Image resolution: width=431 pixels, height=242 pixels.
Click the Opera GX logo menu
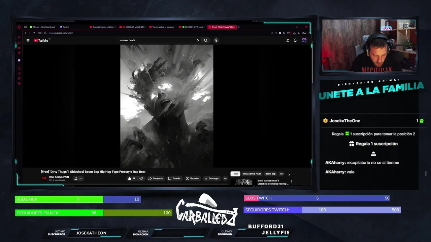pyautogui.click(x=19, y=27)
